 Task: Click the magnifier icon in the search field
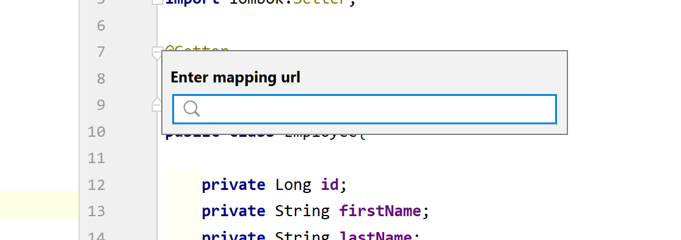[x=191, y=109]
